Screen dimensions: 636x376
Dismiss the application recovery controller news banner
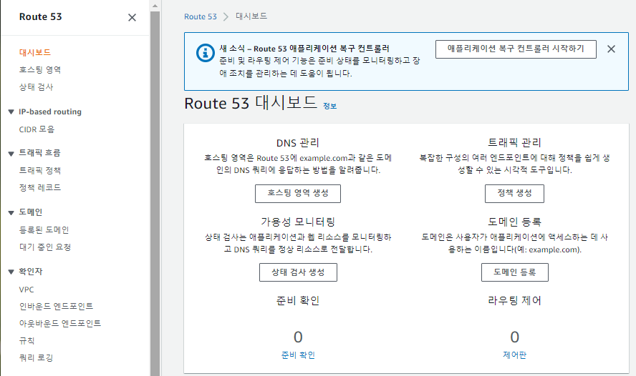[611, 49]
